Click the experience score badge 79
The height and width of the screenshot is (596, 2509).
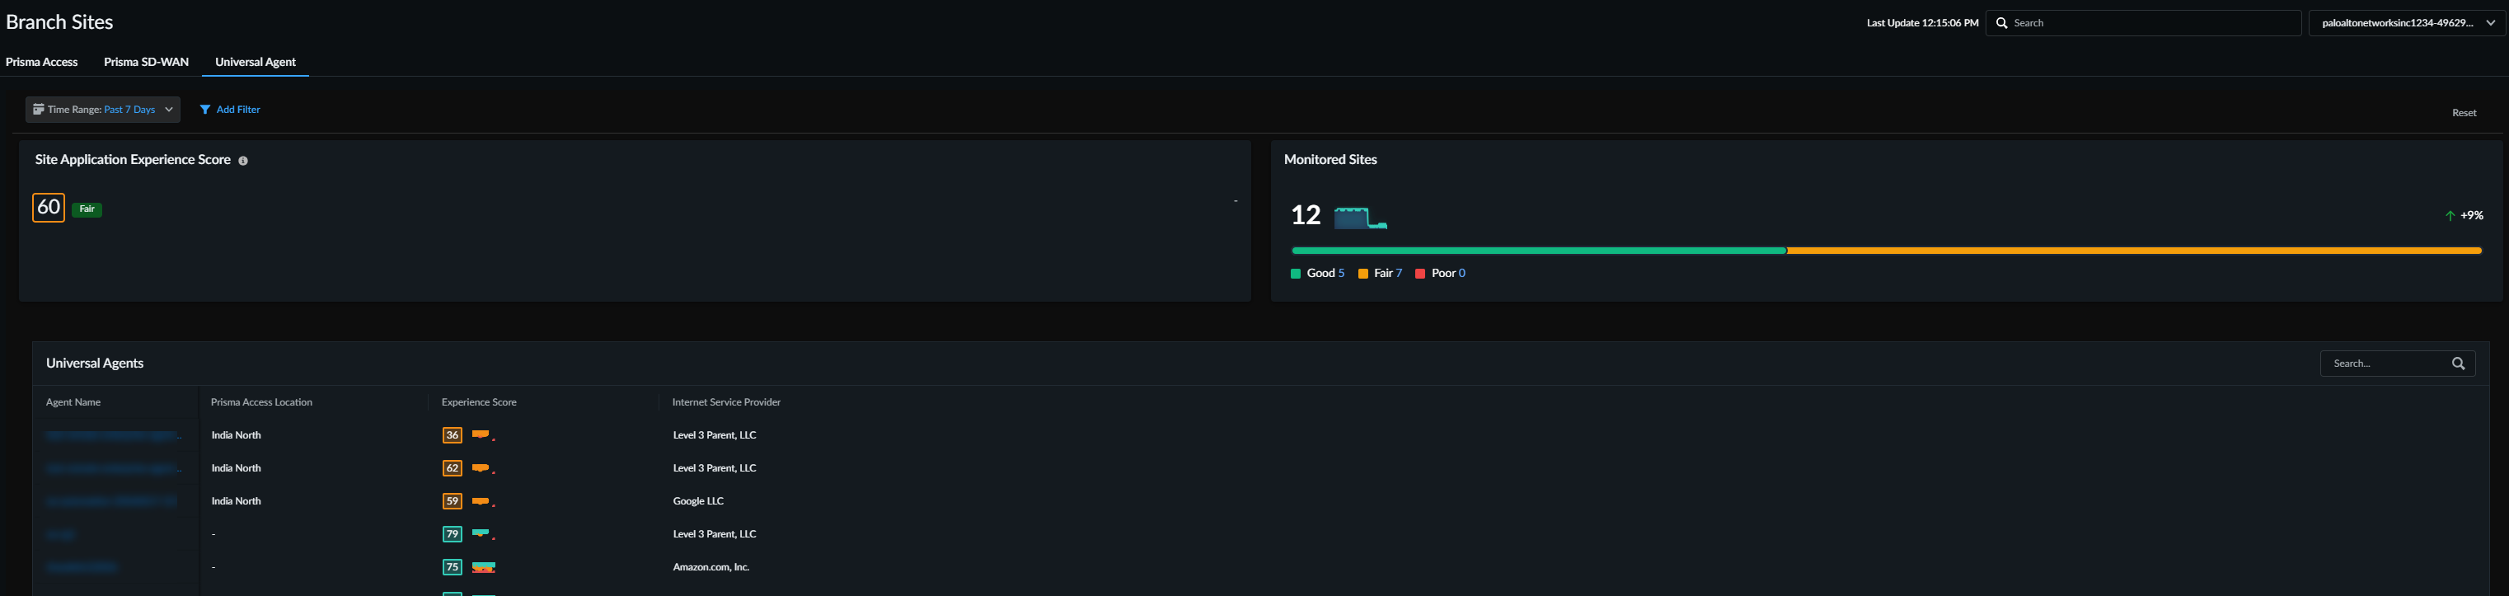(x=452, y=535)
